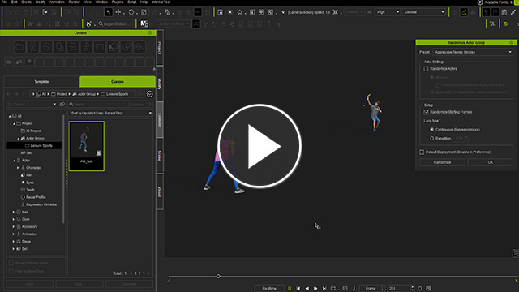The image size is (519, 292).
Task: Open the Sort by Updated Date dropdown
Action: (110, 113)
